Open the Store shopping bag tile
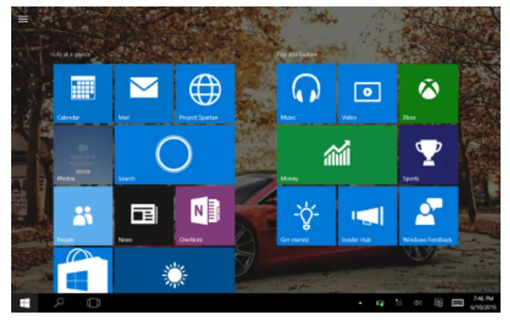The height and width of the screenshot is (322, 510). 83,270
